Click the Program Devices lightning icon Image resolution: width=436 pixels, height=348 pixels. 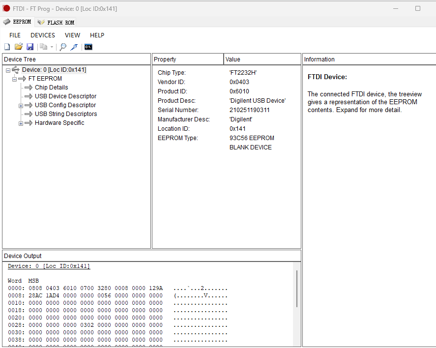click(74, 47)
